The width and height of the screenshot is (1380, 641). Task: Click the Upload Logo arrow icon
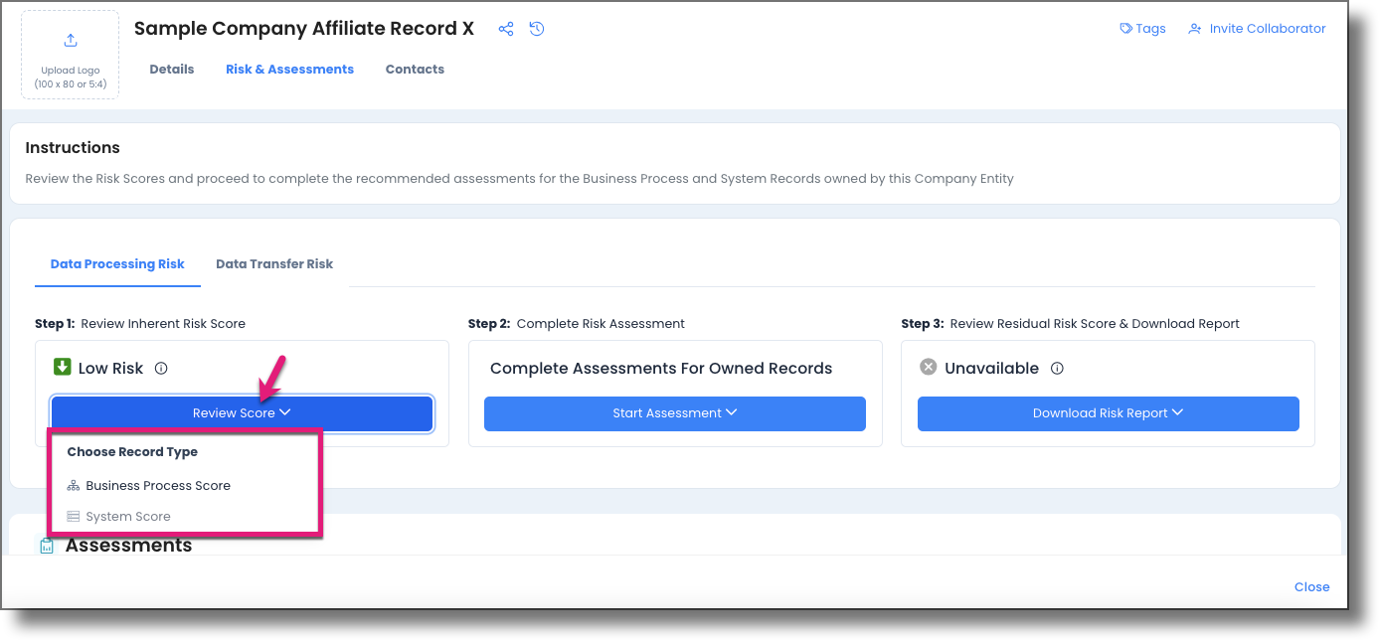click(x=71, y=40)
